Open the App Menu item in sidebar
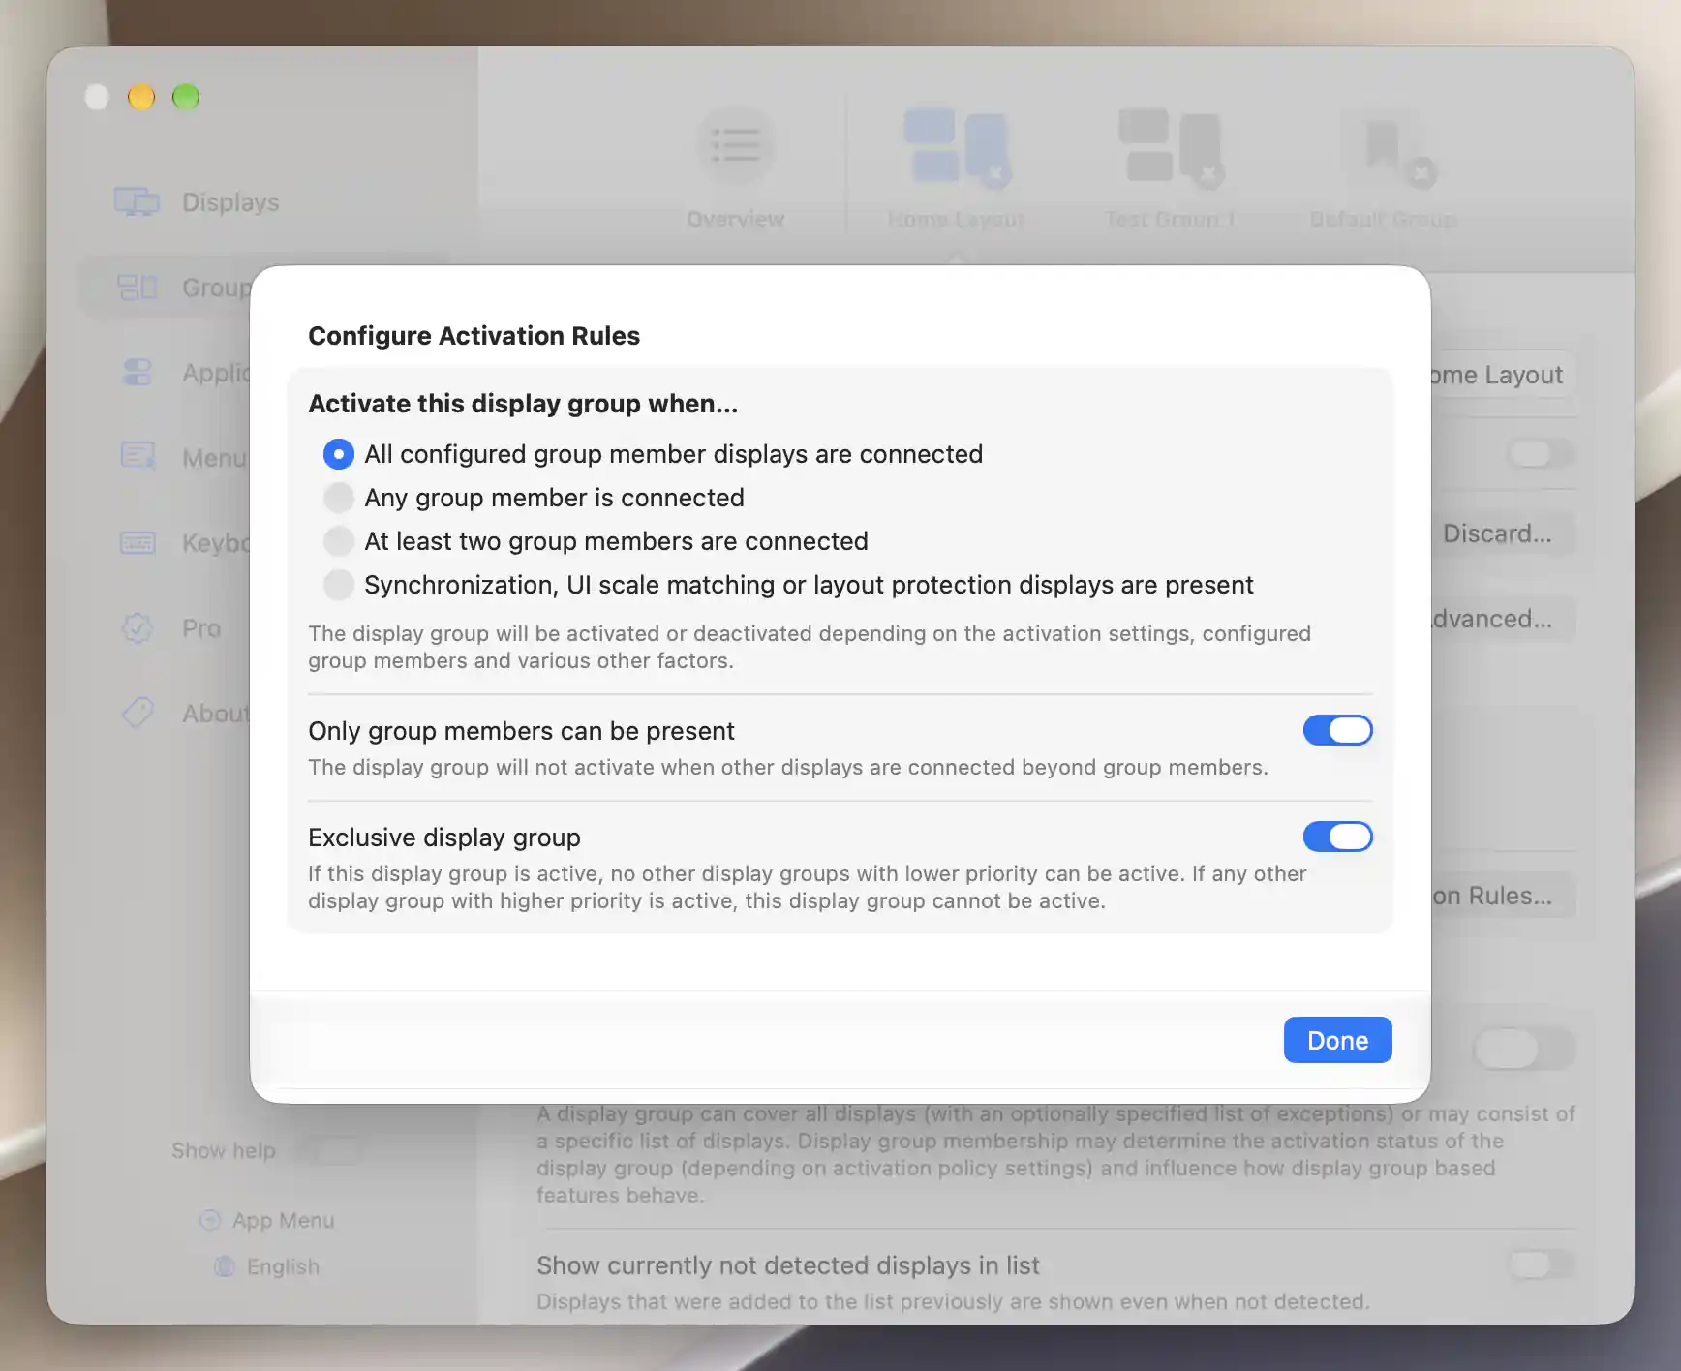The height and width of the screenshot is (1371, 1681). tap(267, 1220)
